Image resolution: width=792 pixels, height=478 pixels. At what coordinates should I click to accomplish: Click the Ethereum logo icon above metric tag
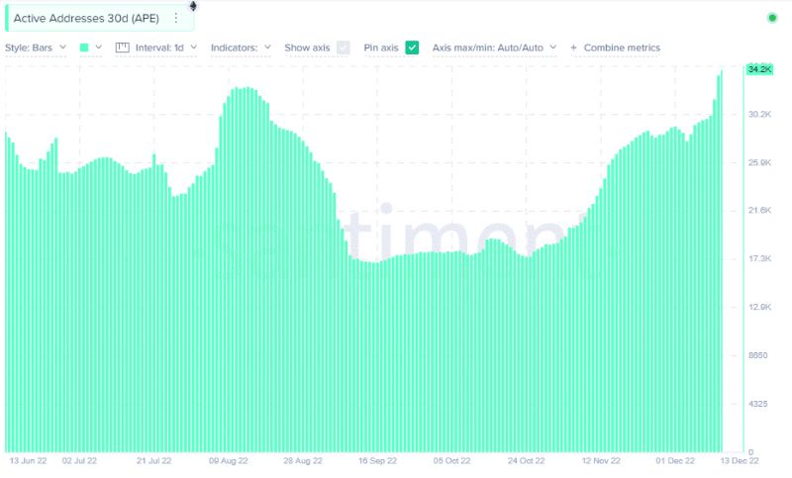click(x=193, y=6)
